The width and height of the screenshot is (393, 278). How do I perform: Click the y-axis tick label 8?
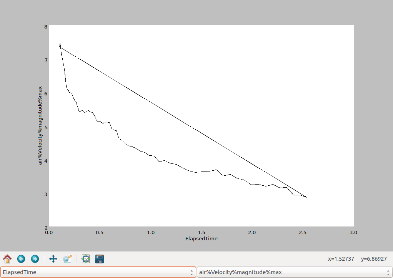46,27
